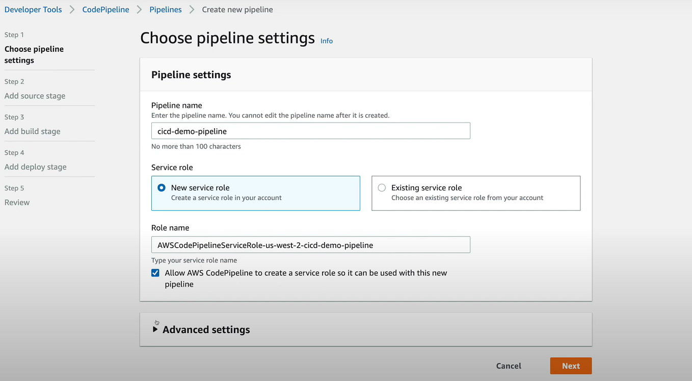The width and height of the screenshot is (692, 381).
Task: Cancel the pipeline creation
Action: tap(509, 366)
